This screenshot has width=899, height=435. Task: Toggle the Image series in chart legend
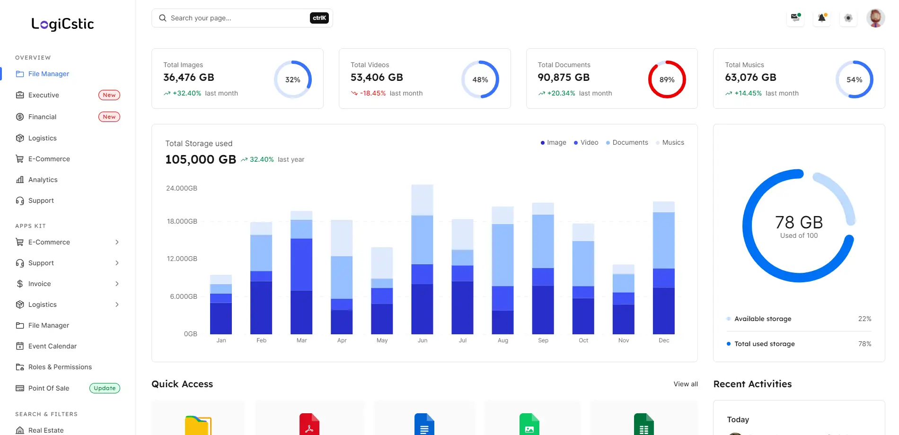tap(554, 142)
